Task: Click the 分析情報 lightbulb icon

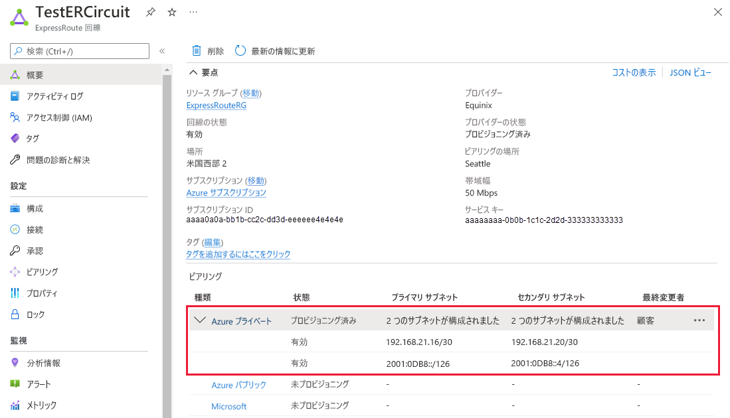Action: 15,363
